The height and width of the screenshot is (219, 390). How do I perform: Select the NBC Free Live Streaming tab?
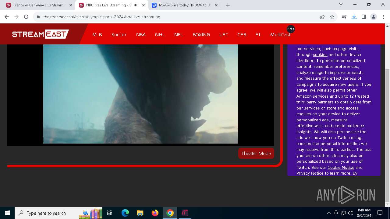[112, 5]
